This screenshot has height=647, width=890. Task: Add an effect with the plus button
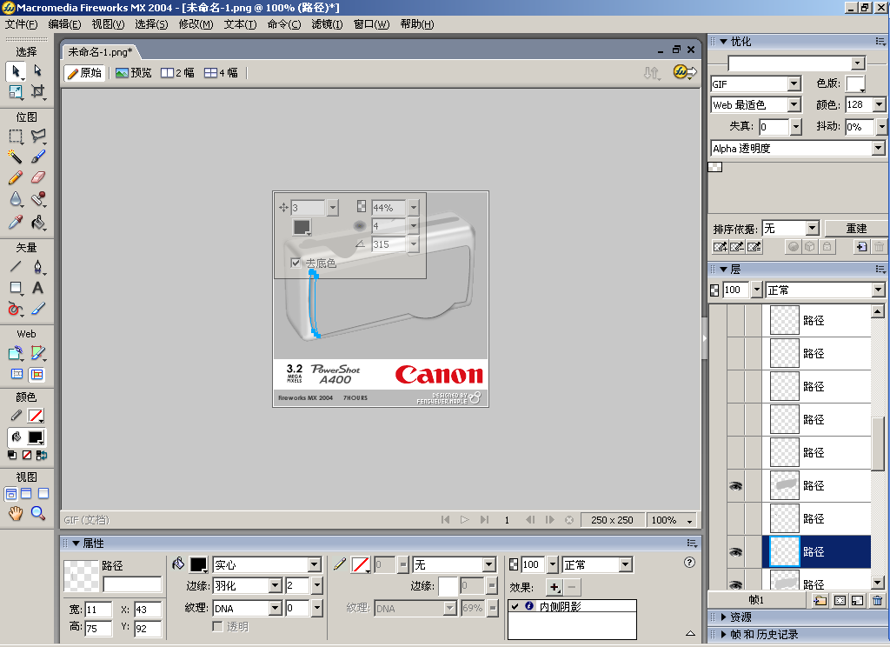pos(554,587)
